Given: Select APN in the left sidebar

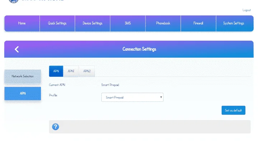Looking at the screenshot, I should (x=23, y=94).
